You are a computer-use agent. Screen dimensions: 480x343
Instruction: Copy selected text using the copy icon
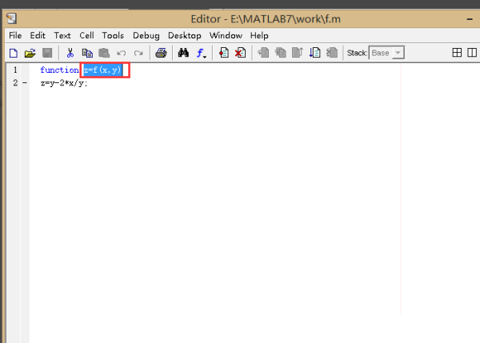tap(87, 53)
